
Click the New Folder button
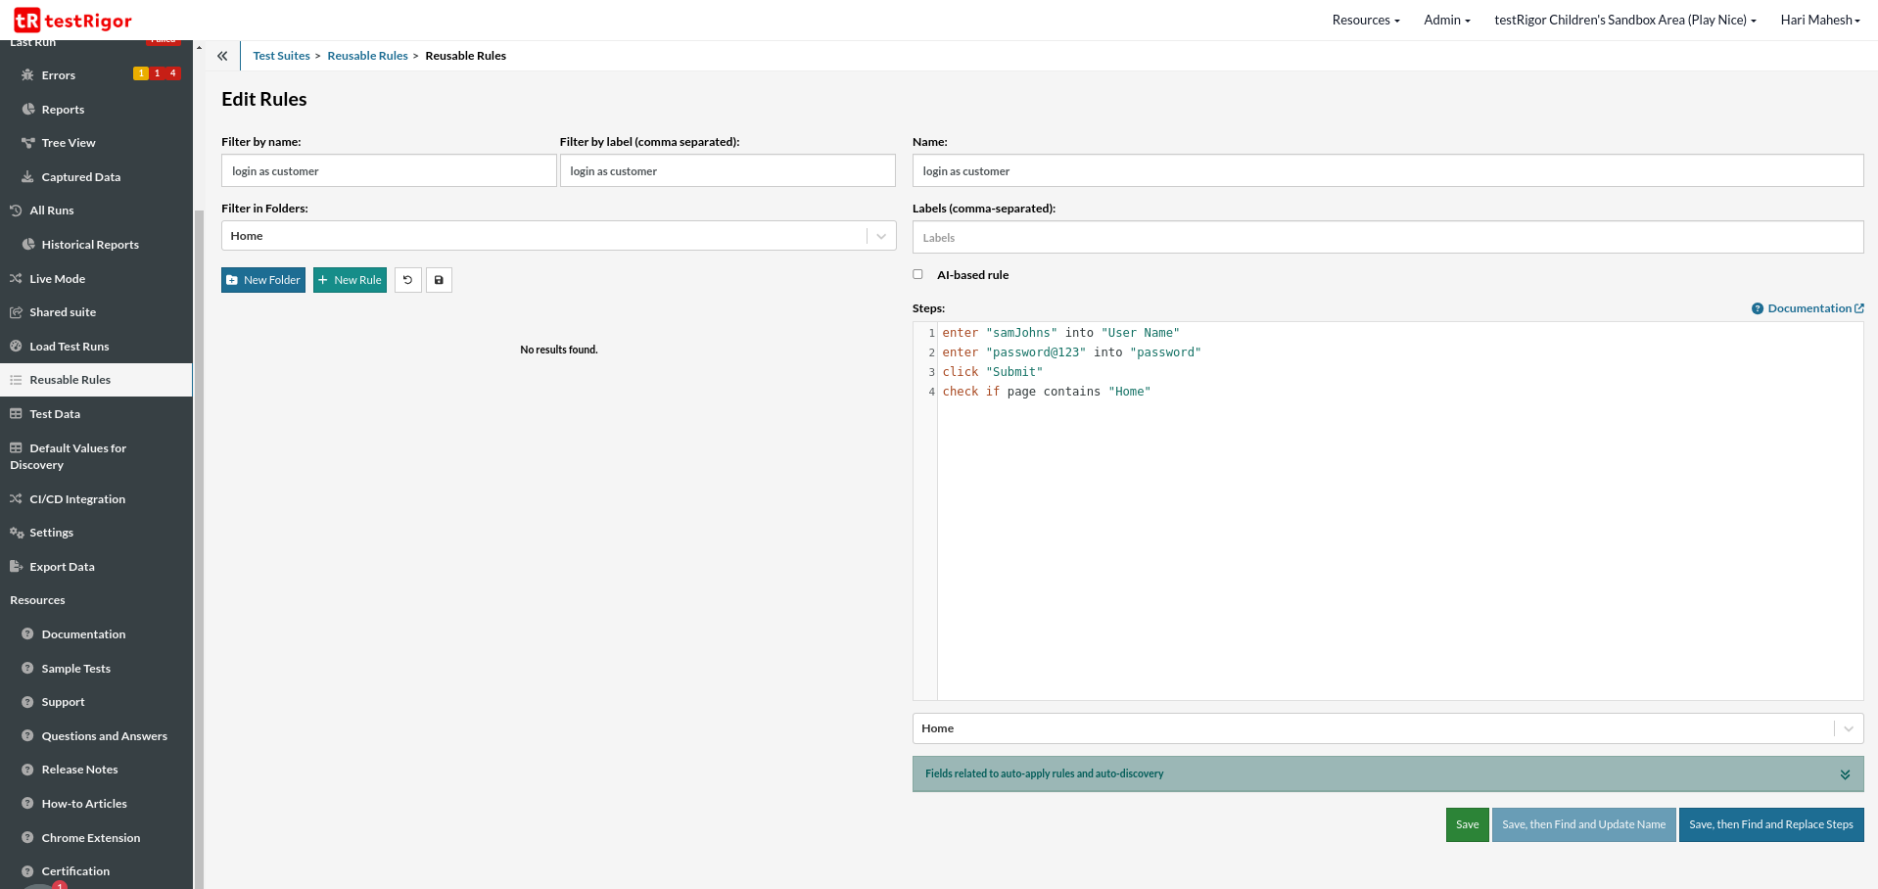[x=263, y=280]
